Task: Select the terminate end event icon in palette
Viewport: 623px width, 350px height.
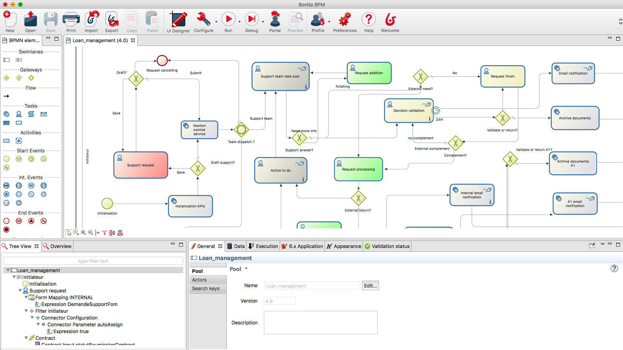Action: pyautogui.click(x=6, y=230)
